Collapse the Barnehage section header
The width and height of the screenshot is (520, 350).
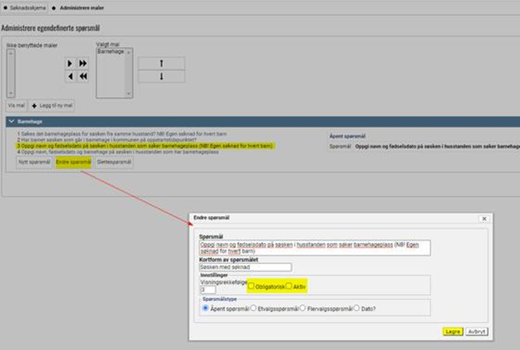pyautogui.click(x=12, y=121)
